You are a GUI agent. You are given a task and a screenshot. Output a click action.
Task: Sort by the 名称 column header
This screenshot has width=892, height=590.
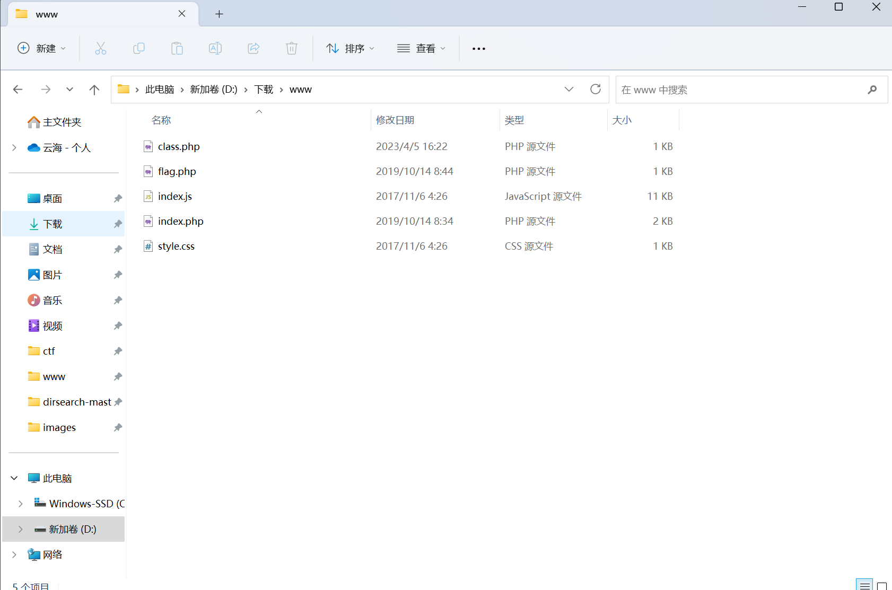coord(161,120)
